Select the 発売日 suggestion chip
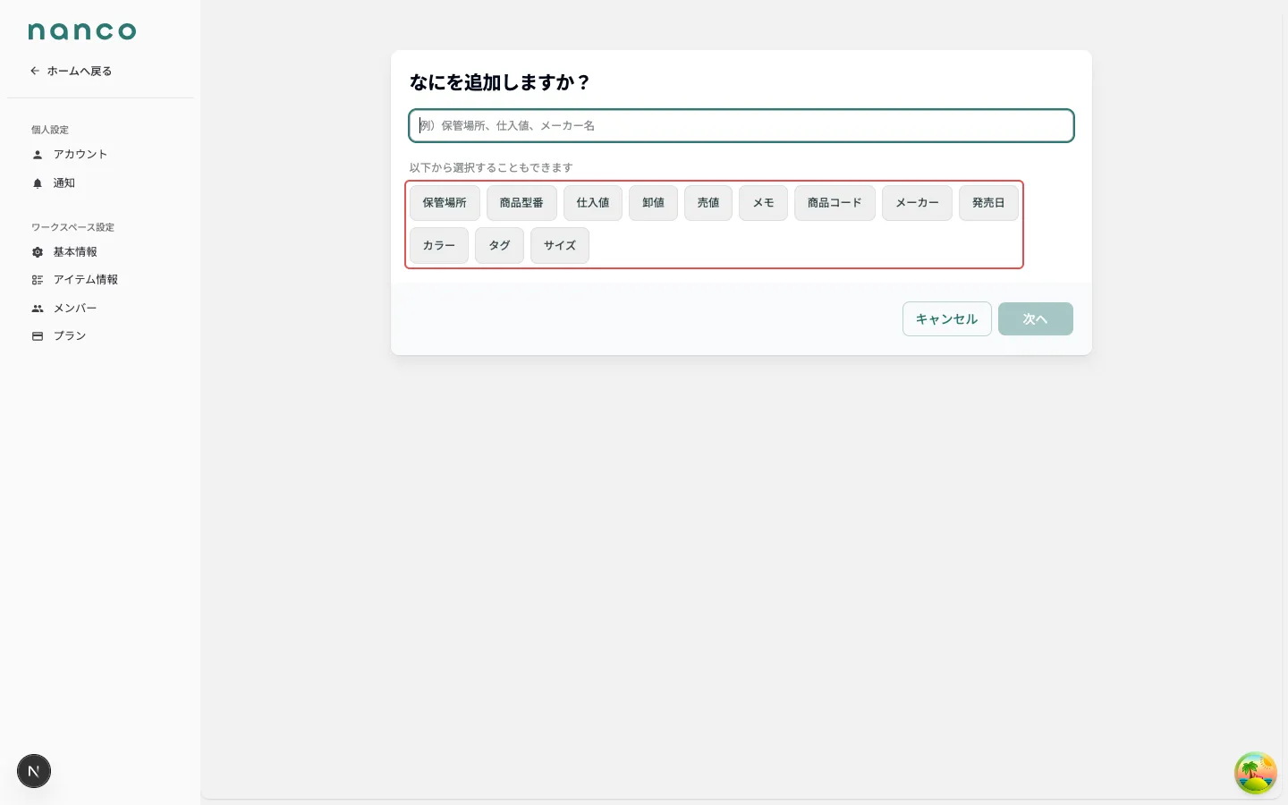This screenshot has height=805, width=1288. tap(988, 203)
